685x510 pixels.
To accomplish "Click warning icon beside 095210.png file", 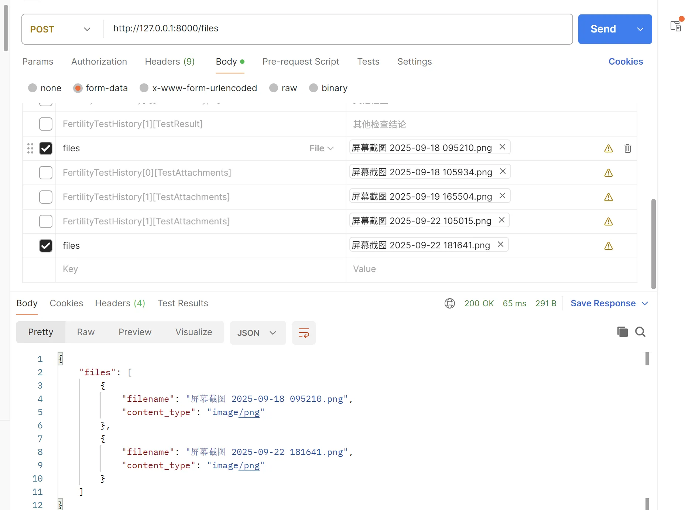I will tap(608, 148).
